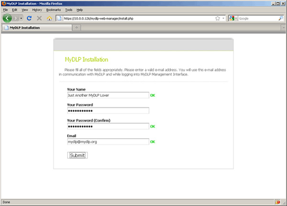Click the Email input field
Image resolution: width=287 pixels, height=206 pixels.
pyautogui.click(x=108, y=142)
